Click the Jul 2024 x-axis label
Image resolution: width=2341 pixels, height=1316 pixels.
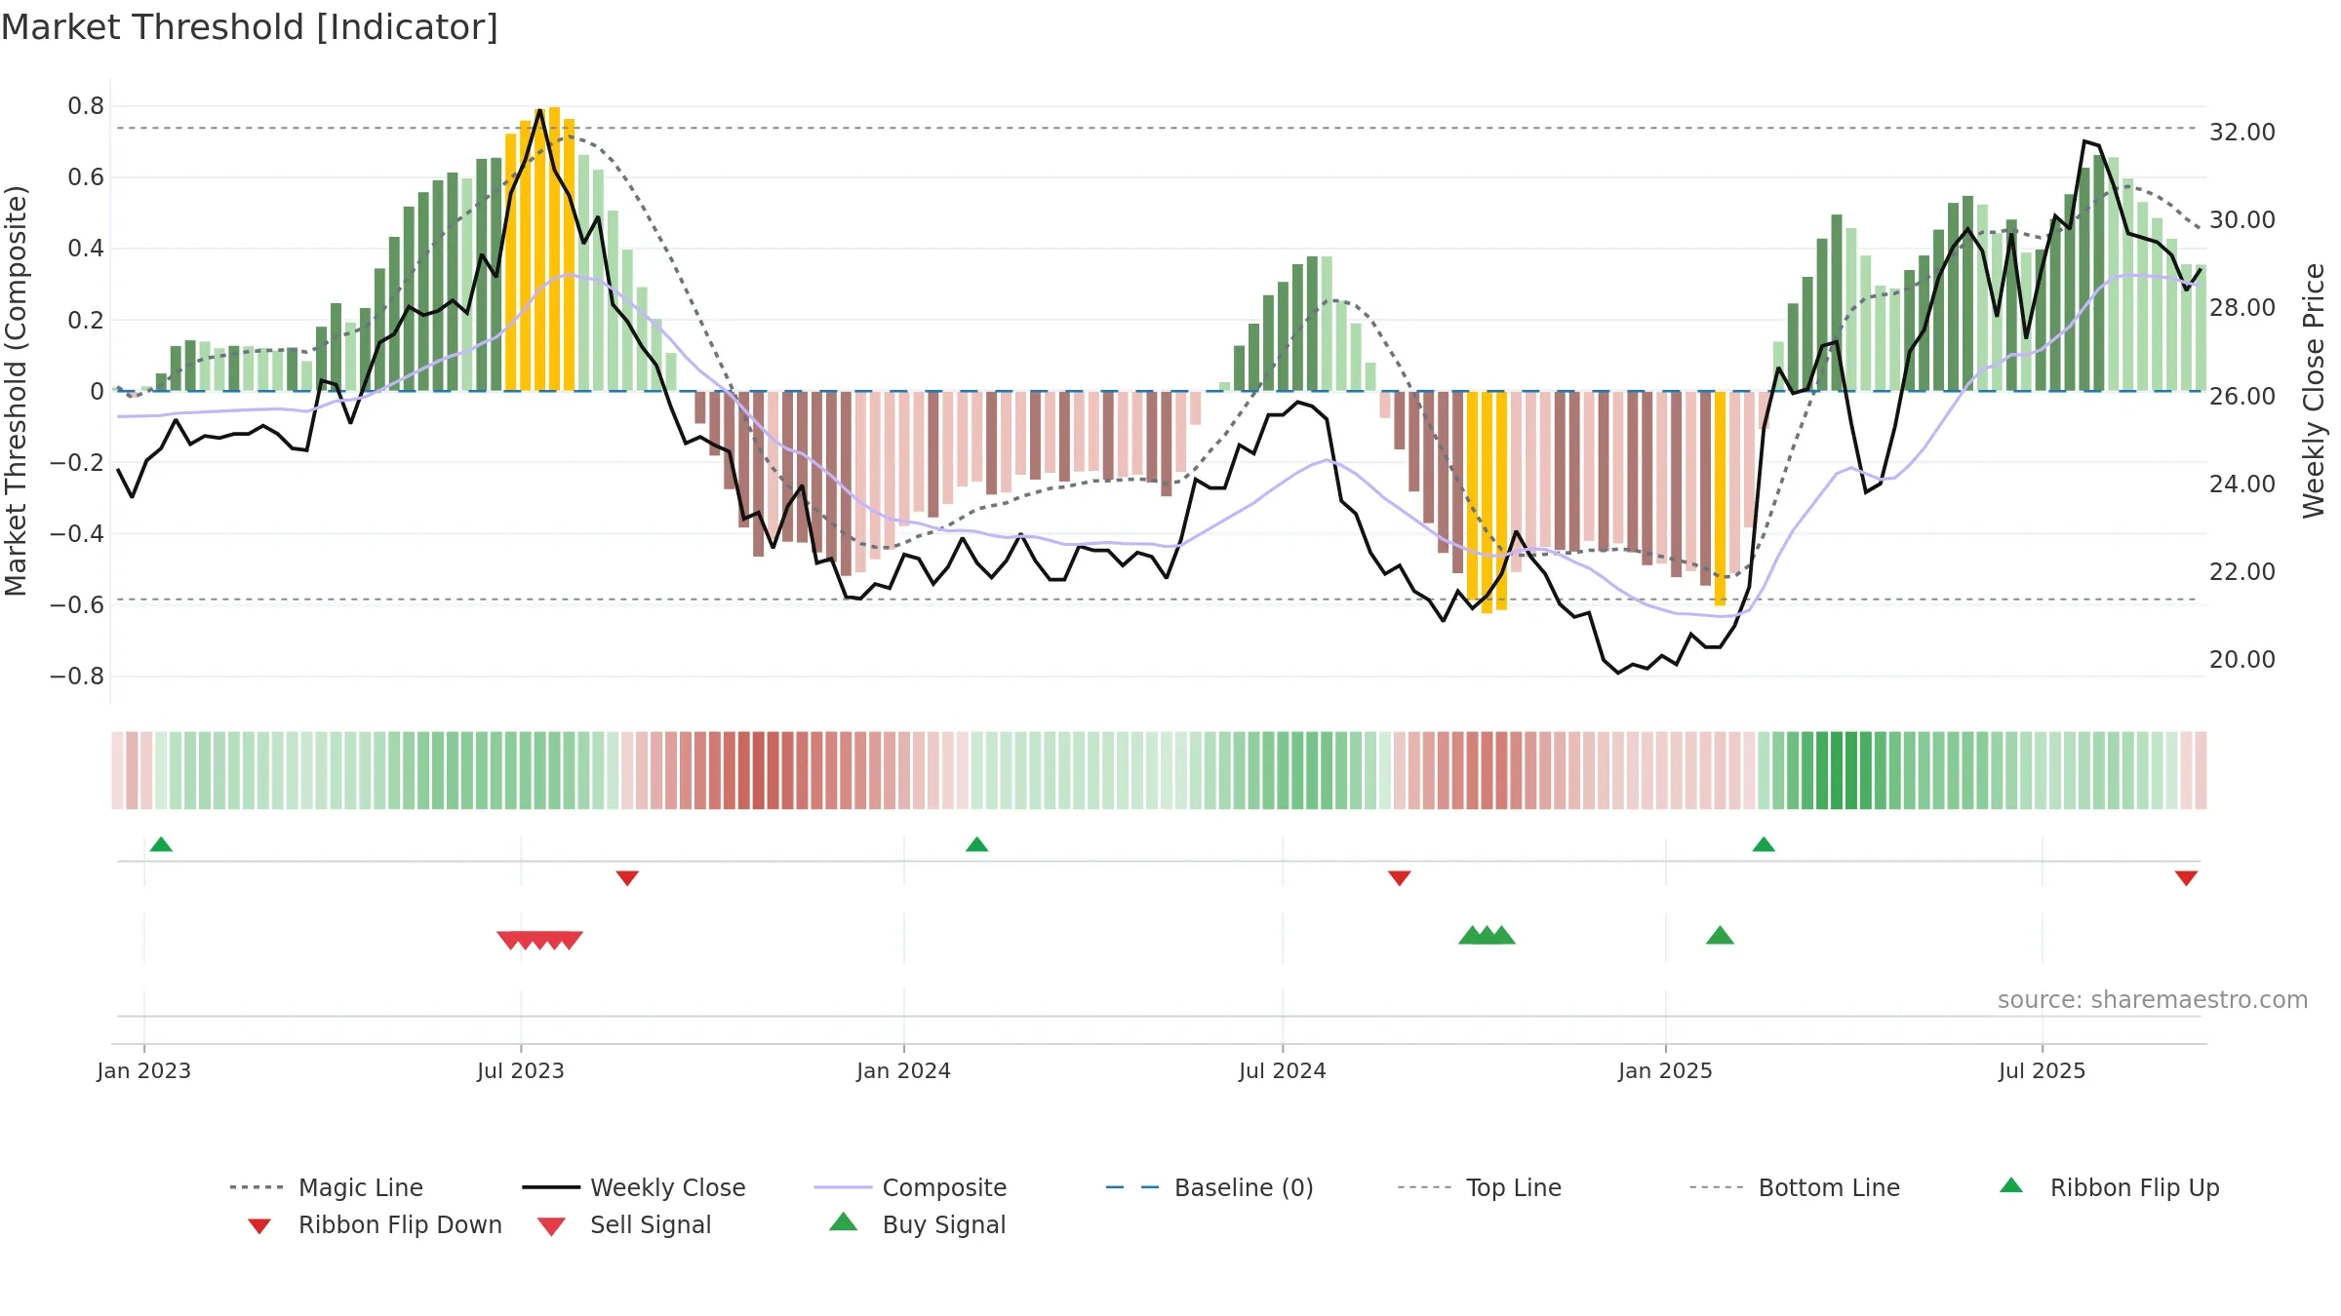pos(1283,1070)
